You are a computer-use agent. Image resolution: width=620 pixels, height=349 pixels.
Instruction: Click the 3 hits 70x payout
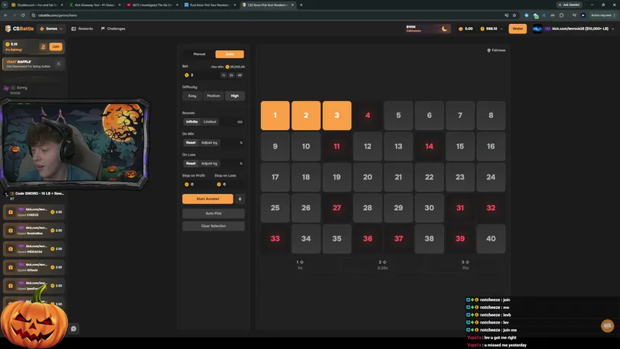(465, 265)
